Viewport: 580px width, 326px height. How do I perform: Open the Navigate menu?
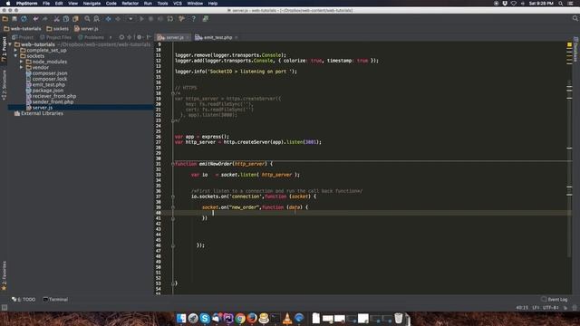[92, 4]
